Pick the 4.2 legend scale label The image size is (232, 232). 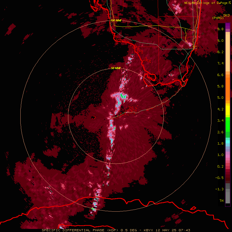tap(220, 109)
